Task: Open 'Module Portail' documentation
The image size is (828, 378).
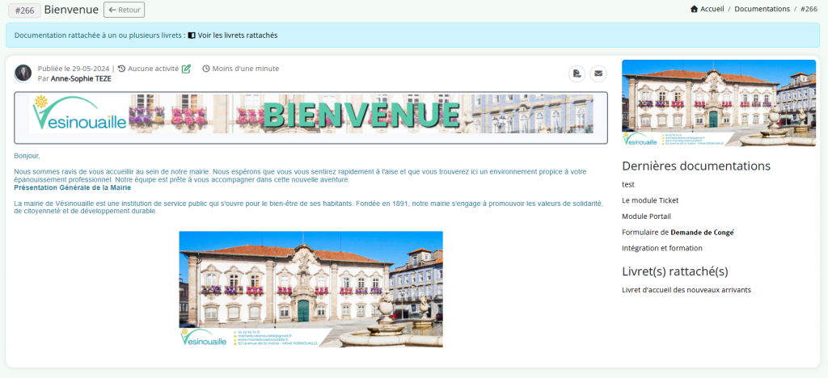Action: [646, 216]
